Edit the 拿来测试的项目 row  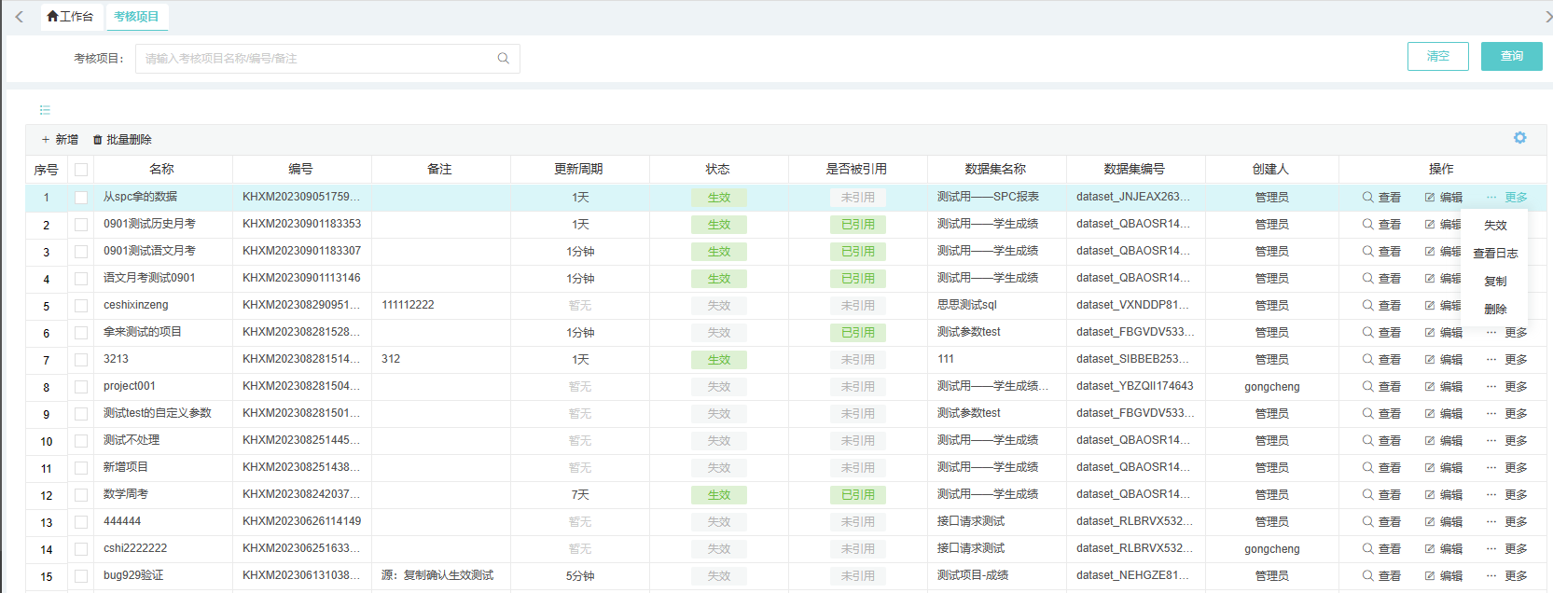coord(1443,333)
